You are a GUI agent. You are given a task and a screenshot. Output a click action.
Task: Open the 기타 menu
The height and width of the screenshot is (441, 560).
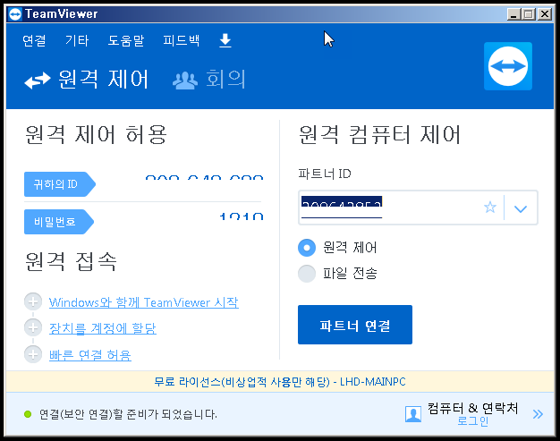click(x=77, y=40)
